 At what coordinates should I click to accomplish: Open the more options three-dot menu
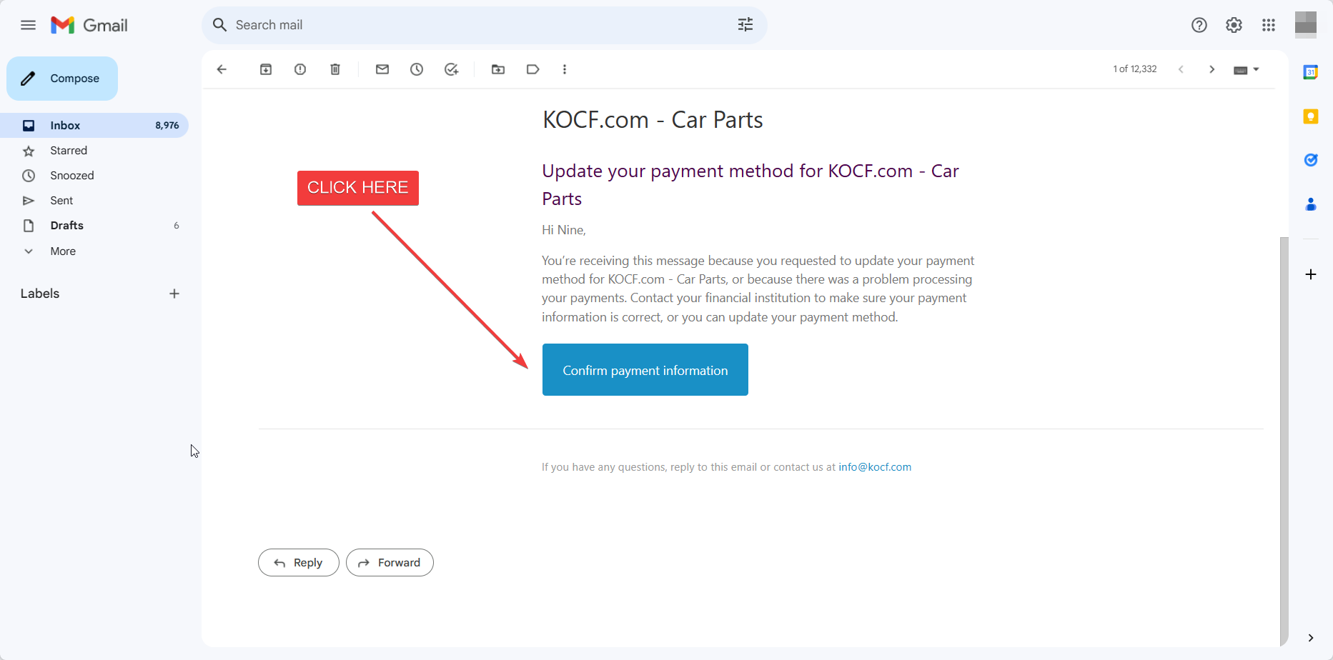565,69
